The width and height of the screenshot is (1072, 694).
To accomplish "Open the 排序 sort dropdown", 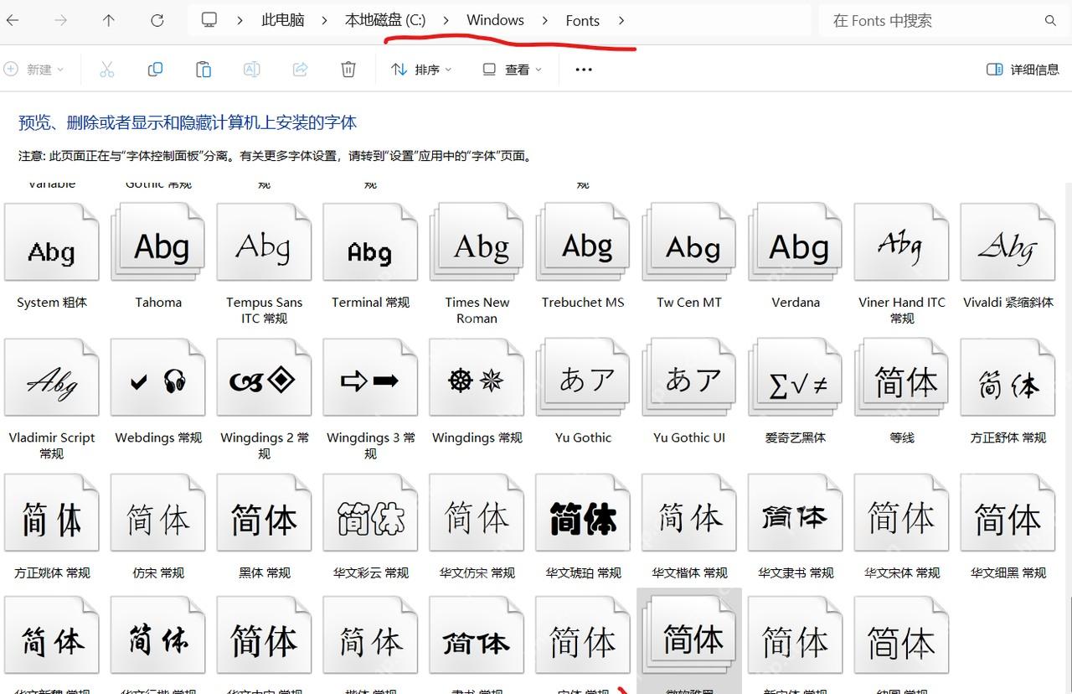I will (x=421, y=70).
